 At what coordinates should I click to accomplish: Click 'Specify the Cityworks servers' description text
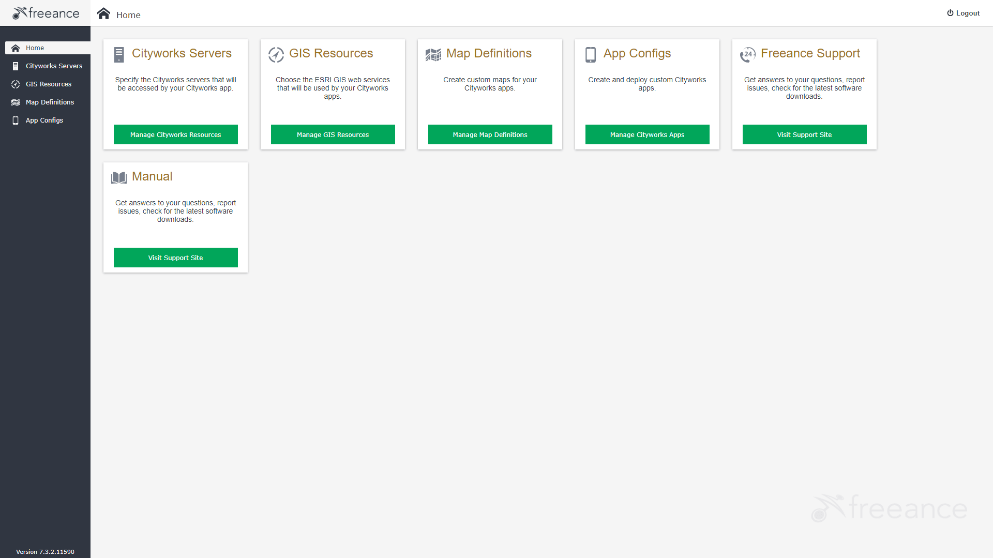click(x=176, y=84)
